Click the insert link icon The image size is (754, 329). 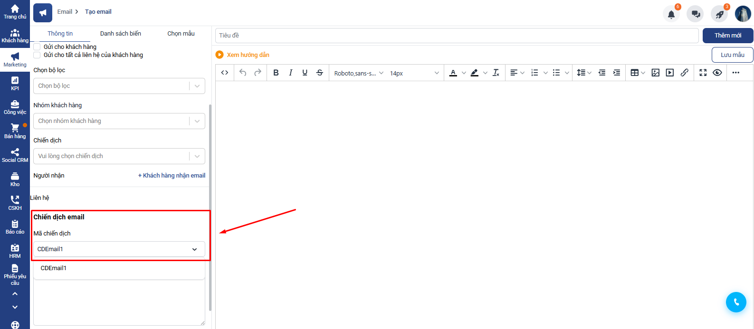(x=684, y=73)
